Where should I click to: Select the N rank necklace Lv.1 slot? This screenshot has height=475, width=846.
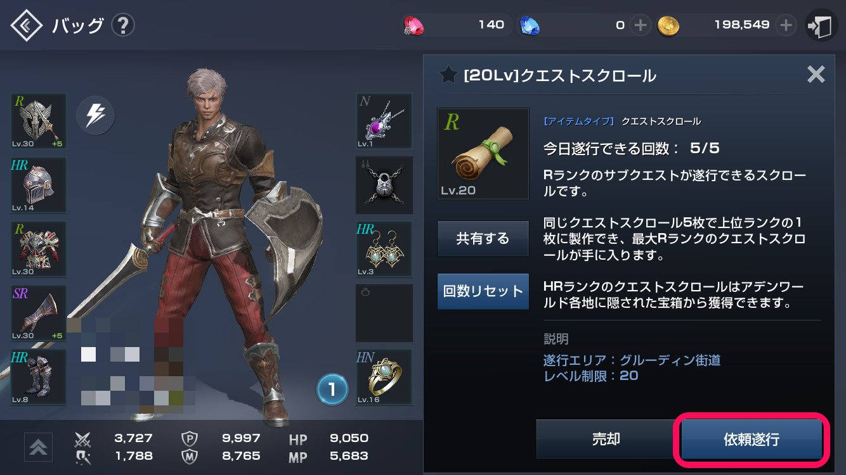pyautogui.click(x=384, y=122)
